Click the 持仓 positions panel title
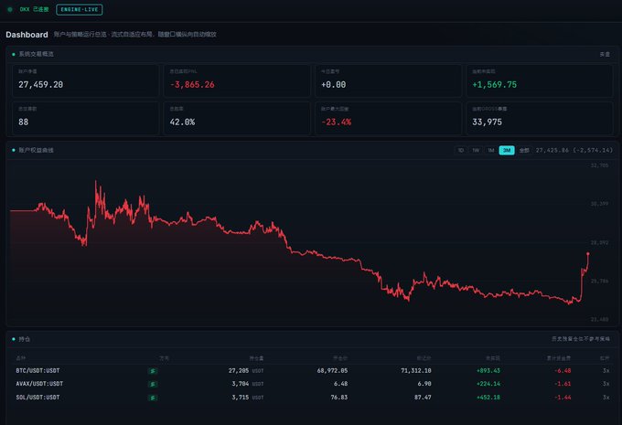Screen dimensions: 622x425 24,339
